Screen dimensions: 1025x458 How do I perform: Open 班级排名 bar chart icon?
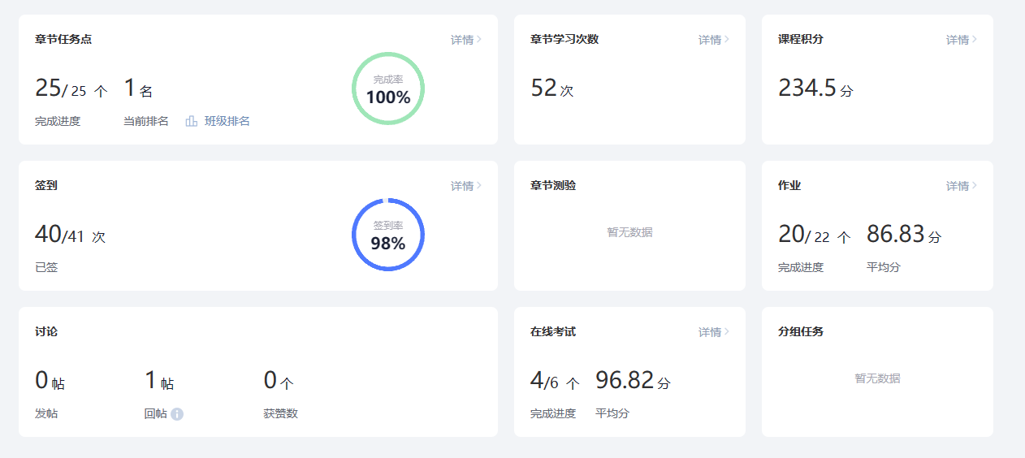point(192,121)
